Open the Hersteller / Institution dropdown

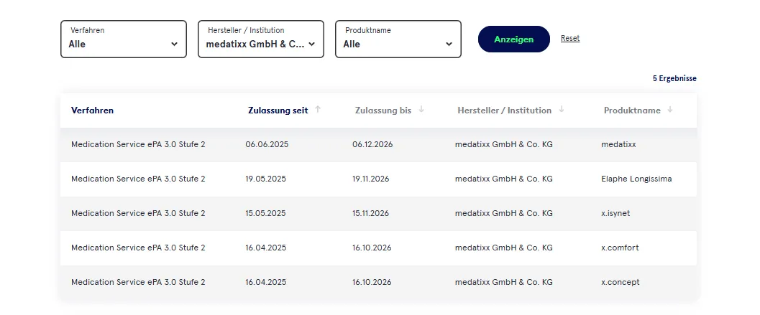pos(261,39)
